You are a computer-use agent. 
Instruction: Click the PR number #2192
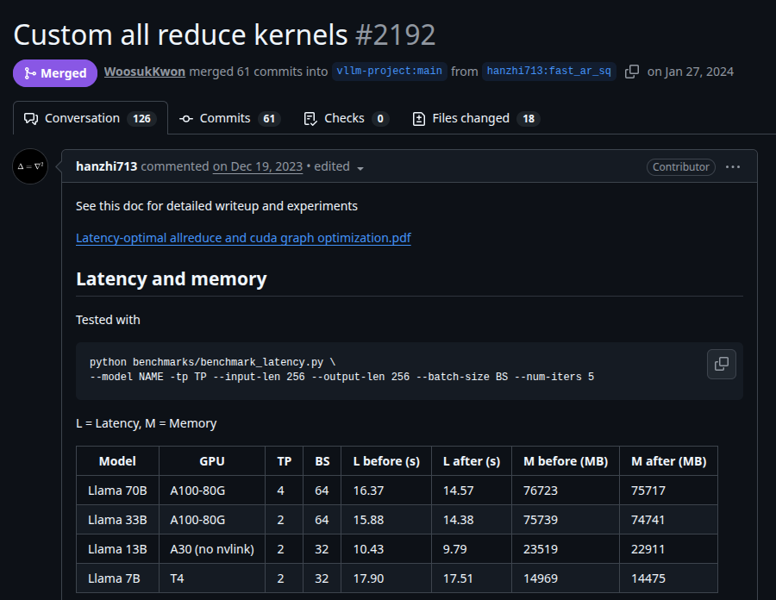[396, 35]
